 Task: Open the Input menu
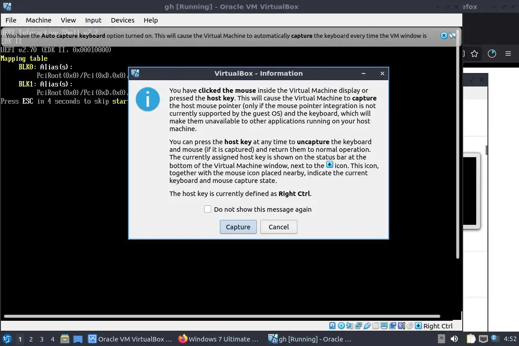pyautogui.click(x=93, y=20)
